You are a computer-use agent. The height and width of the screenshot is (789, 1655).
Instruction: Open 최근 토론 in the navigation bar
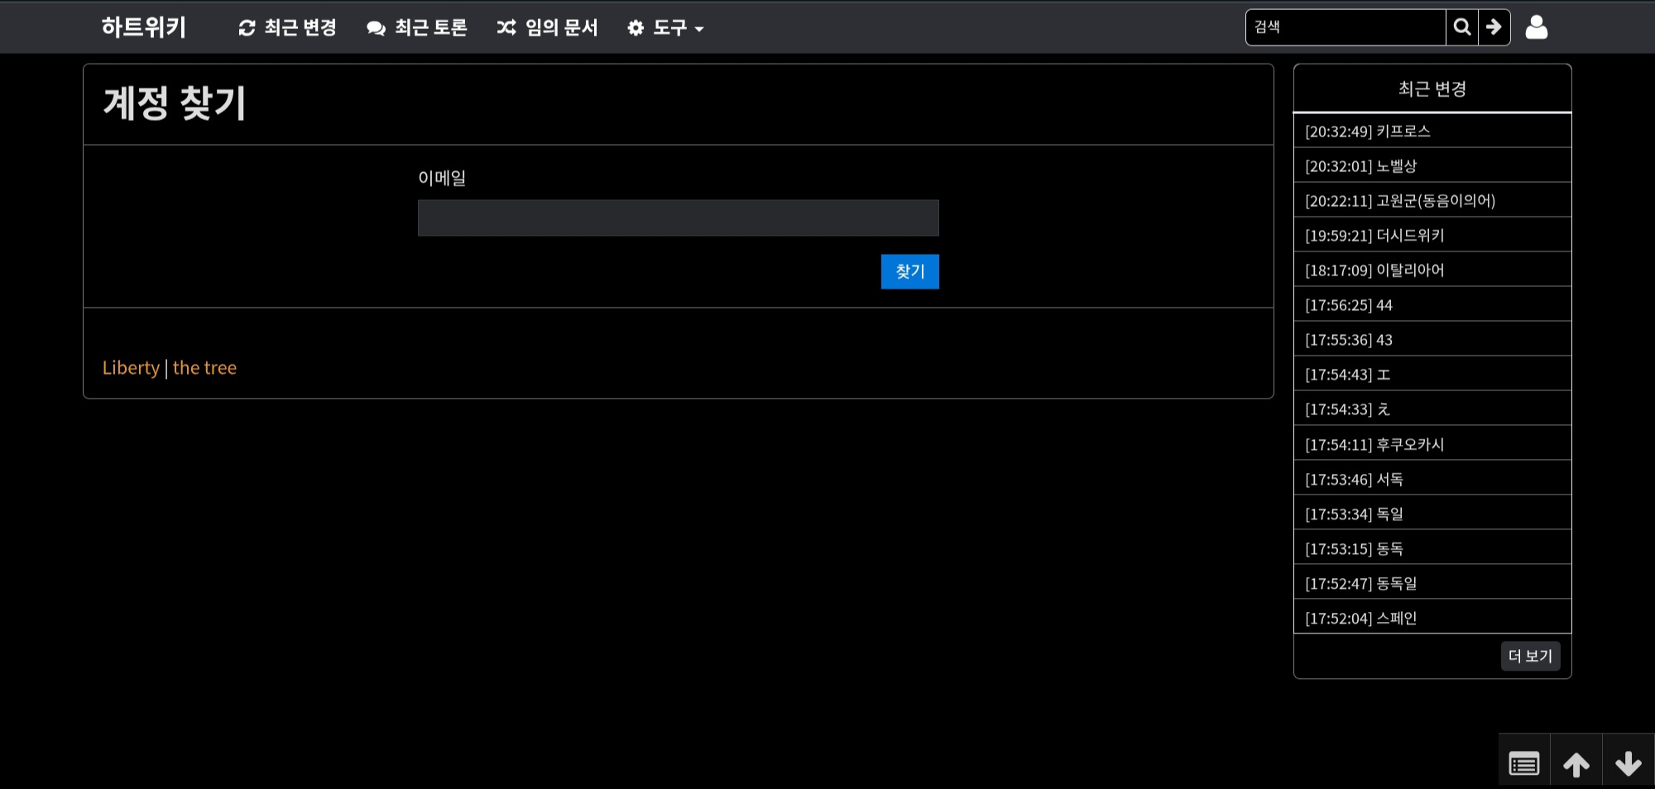[417, 27]
